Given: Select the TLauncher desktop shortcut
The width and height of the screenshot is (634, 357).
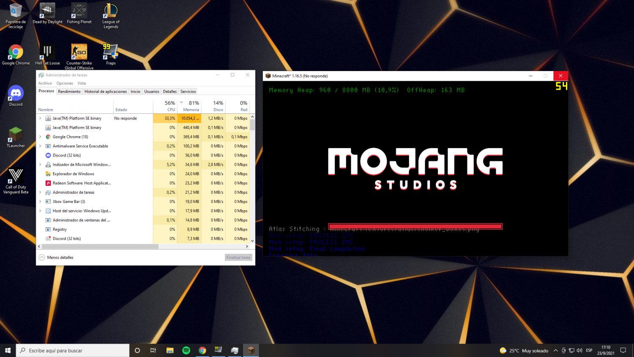Looking at the screenshot, I should (16, 137).
